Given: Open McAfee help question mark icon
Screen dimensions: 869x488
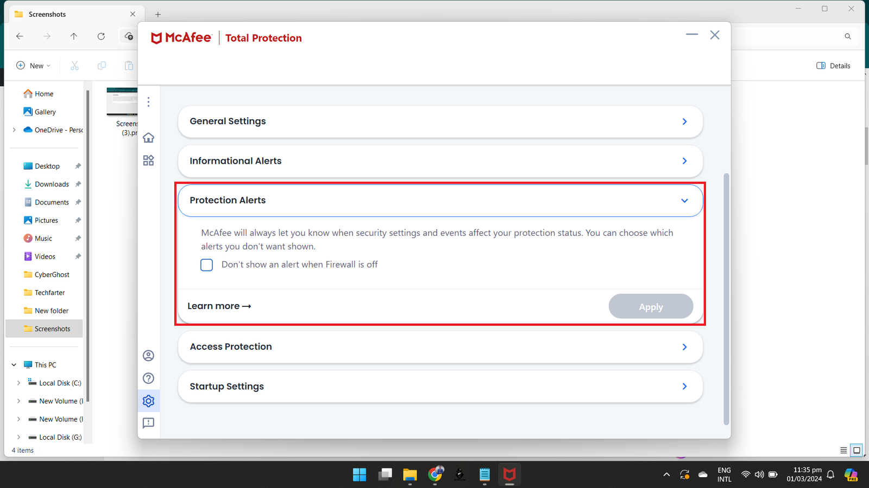Looking at the screenshot, I should (x=148, y=378).
